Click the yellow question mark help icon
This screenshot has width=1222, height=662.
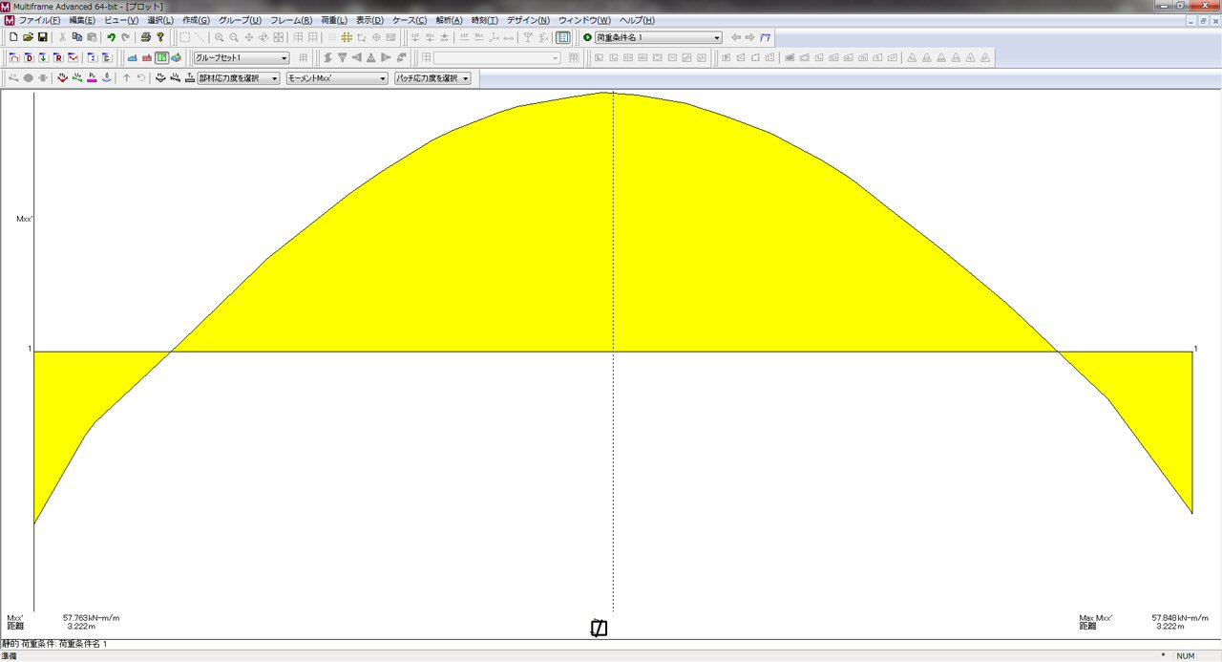click(x=160, y=37)
